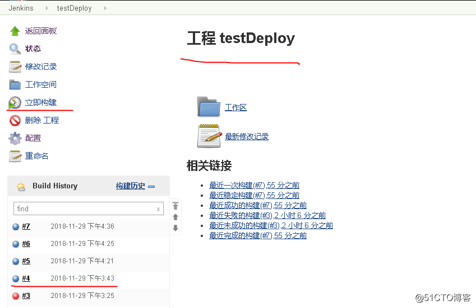Clear the find box with the x
The height and width of the screenshot is (308, 476).
158,209
